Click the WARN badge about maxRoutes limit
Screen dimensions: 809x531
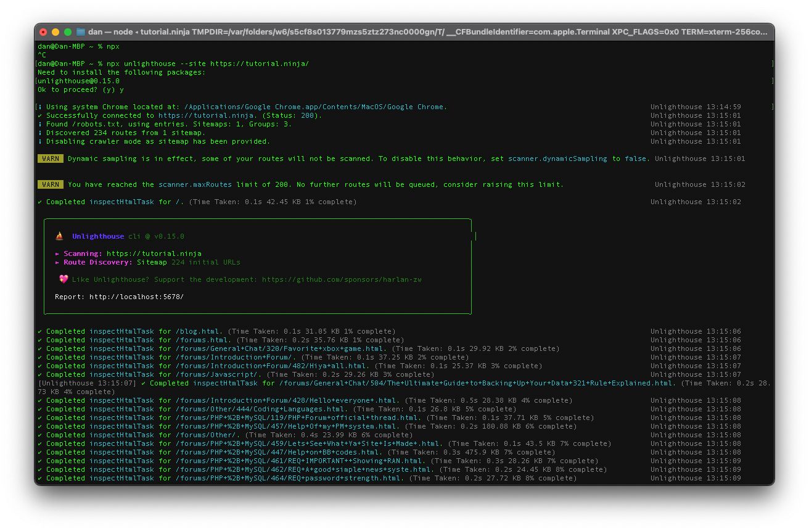[x=50, y=184]
